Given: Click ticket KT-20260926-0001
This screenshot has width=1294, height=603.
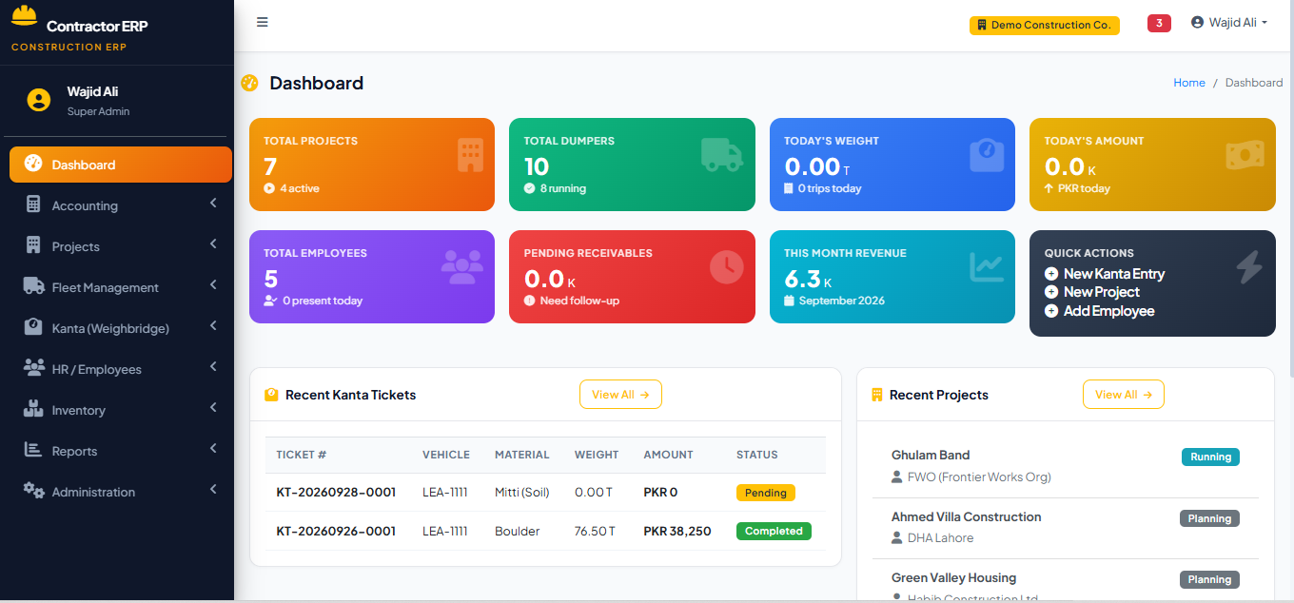Looking at the screenshot, I should (336, 532).
